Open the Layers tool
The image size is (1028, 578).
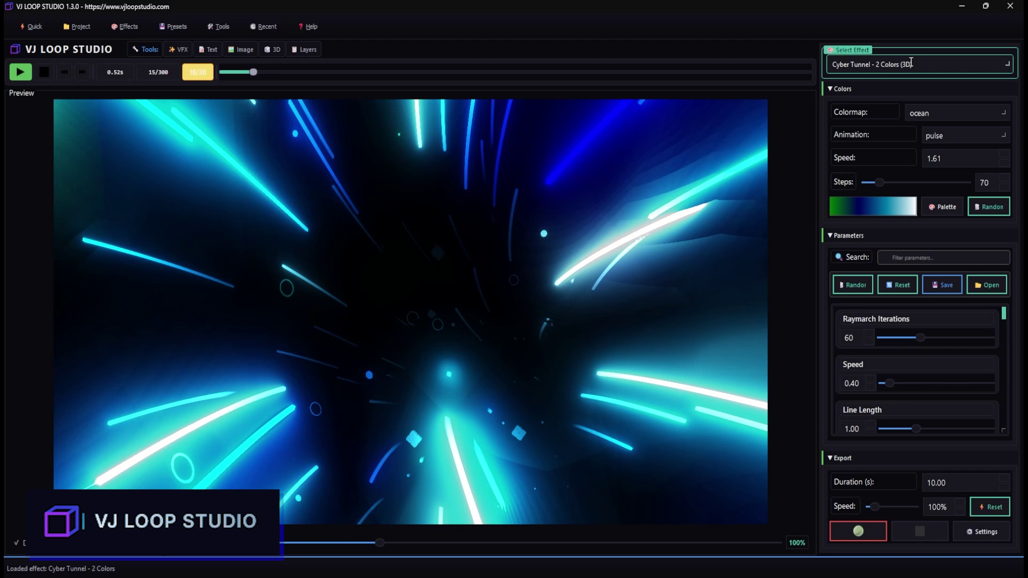304,49
